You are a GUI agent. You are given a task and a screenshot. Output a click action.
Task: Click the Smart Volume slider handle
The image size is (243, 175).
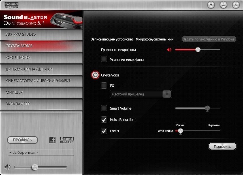click(207, 108)
